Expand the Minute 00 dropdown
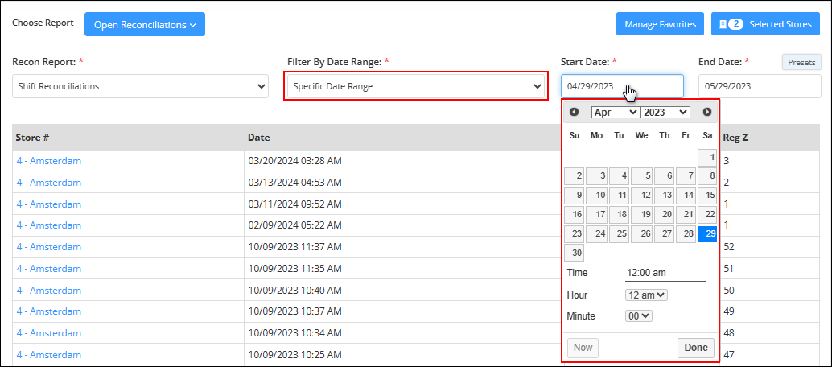This screenshot has width=832, height=367. (x=639, y=316)
